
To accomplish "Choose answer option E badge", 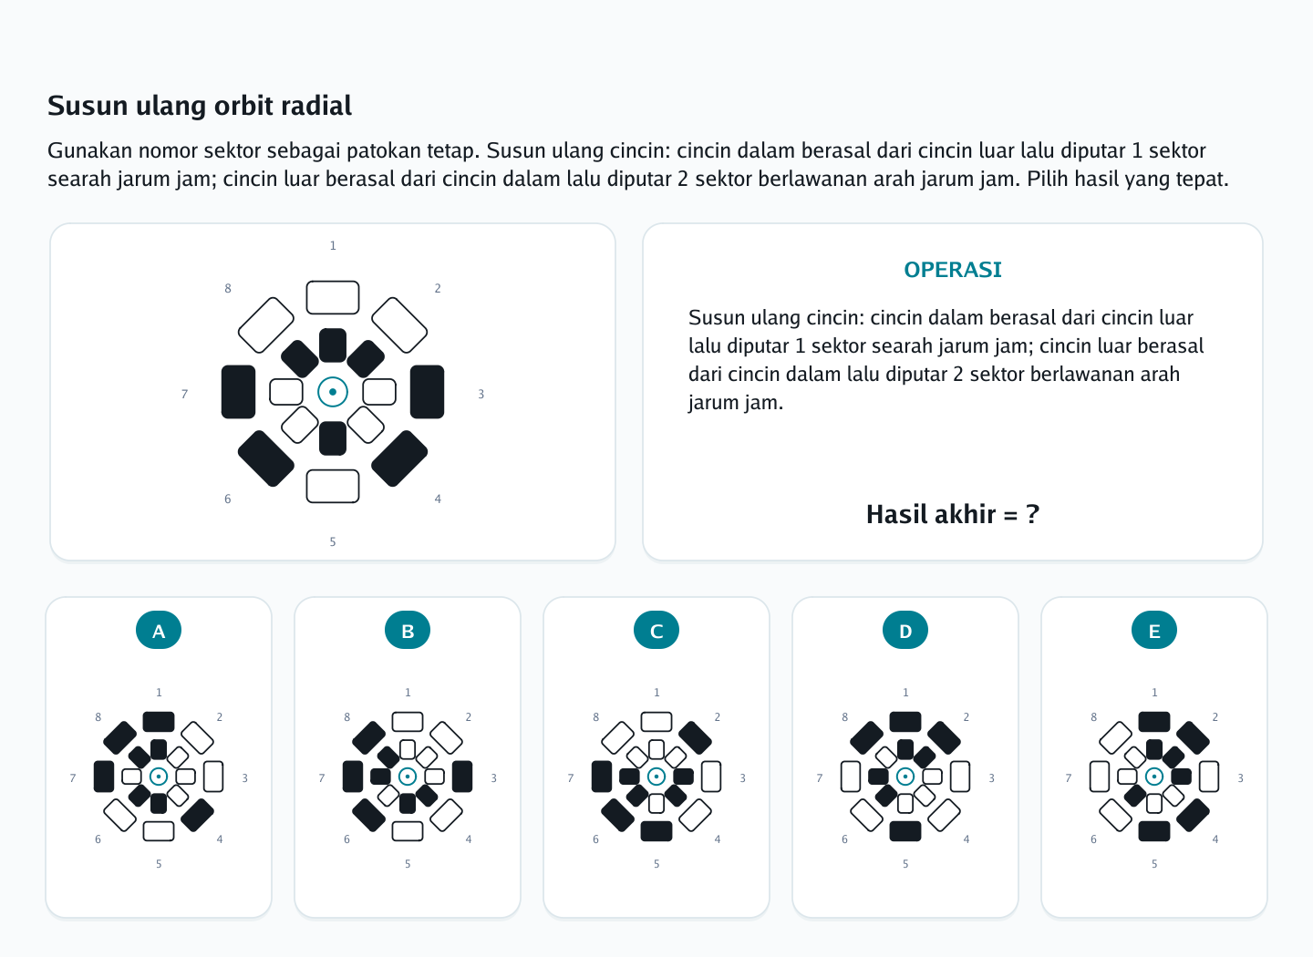I will 1154,630.
